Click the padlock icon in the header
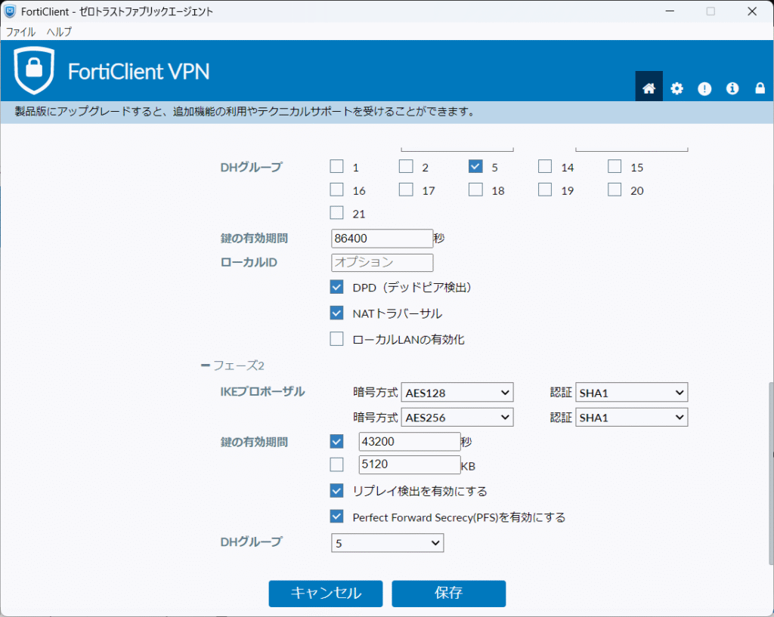Viewport: 774px width, 617px height. (x=760, y=88)
